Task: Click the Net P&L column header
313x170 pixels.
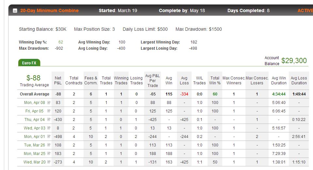Action: pyautogui.click(x=58, y=80)
